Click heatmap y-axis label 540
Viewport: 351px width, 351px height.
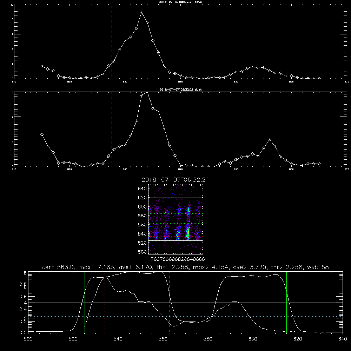point(143,234)
